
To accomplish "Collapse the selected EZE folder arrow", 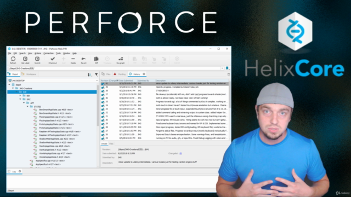I will pyautogui.click(x=16, y=92).
